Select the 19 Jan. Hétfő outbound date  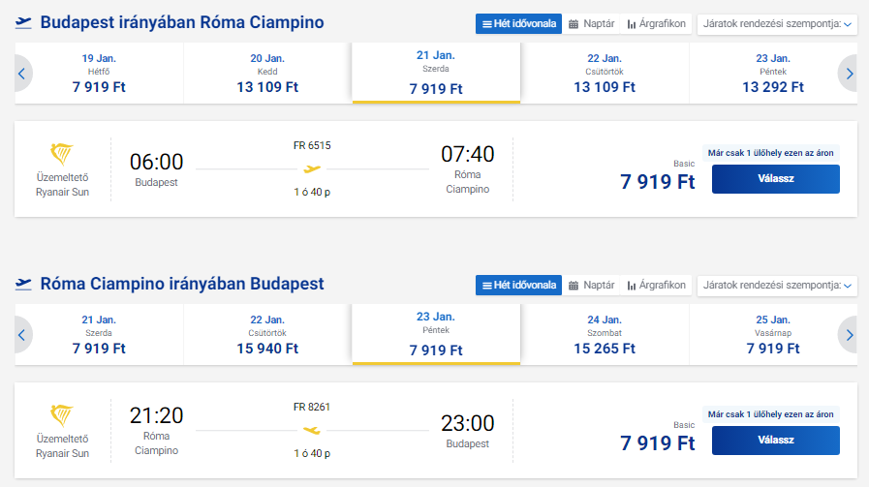click(x=99, y=73)
